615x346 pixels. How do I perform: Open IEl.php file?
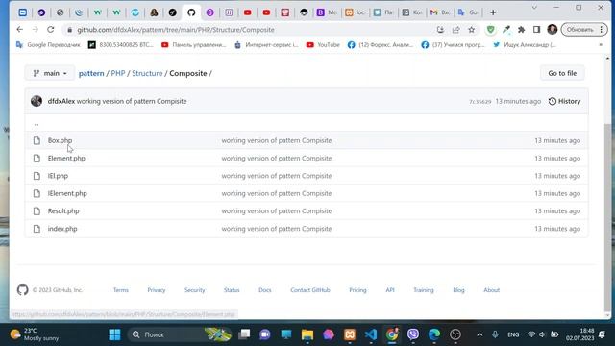tap(58, 176)
